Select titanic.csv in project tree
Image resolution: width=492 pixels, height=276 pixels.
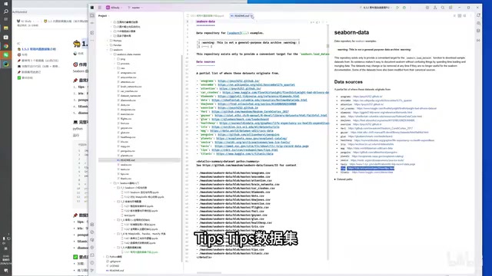coord(126,179)
